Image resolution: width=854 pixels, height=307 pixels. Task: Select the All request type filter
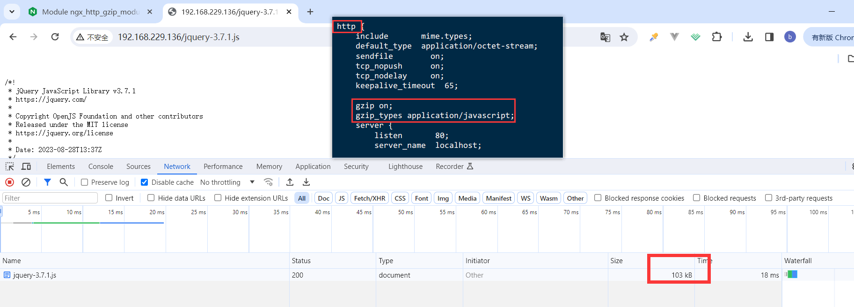point(302,198)
